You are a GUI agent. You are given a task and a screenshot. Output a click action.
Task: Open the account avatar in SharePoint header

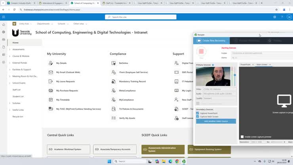(289, 17)
